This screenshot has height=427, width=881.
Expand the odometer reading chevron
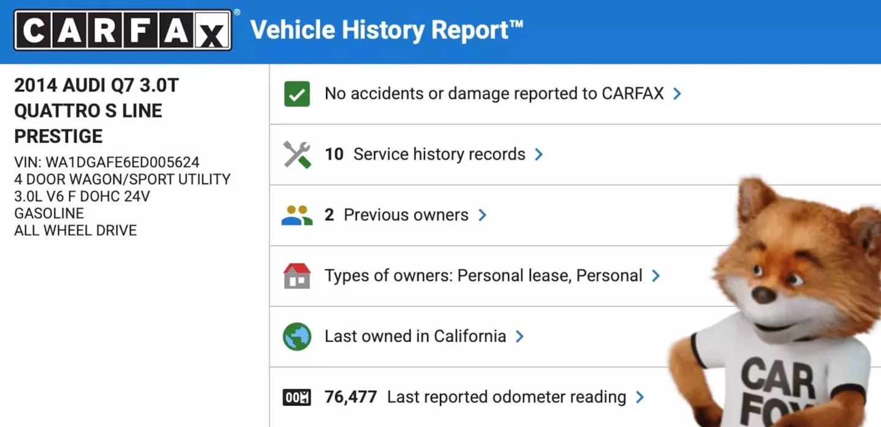[640, 397]
